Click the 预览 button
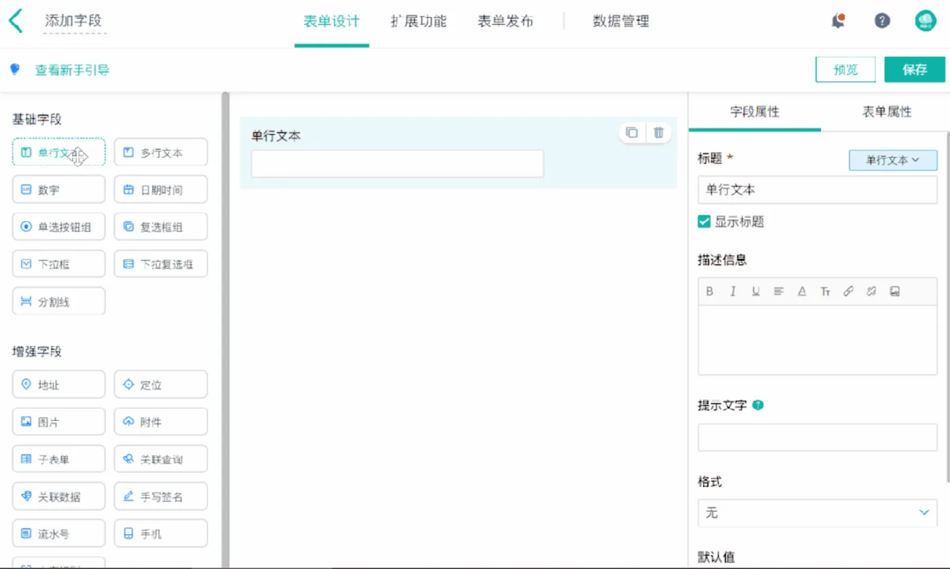The image size is (950, 569). click(845, 69)
